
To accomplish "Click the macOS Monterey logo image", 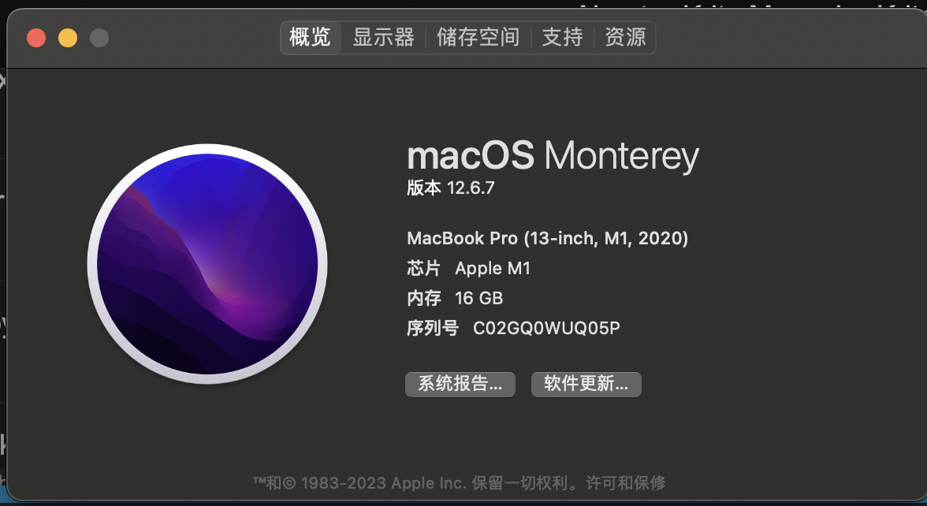I will [207, 263].
